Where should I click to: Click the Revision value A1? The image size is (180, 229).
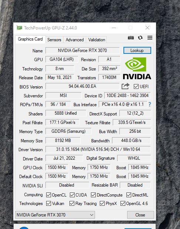(109, 59)
